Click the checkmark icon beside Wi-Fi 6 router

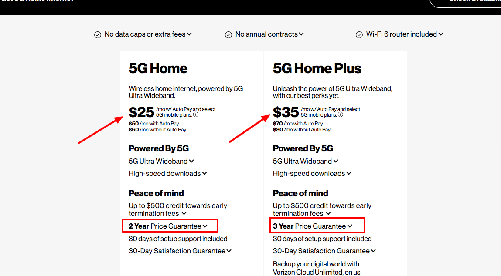(x=359, y=34)
